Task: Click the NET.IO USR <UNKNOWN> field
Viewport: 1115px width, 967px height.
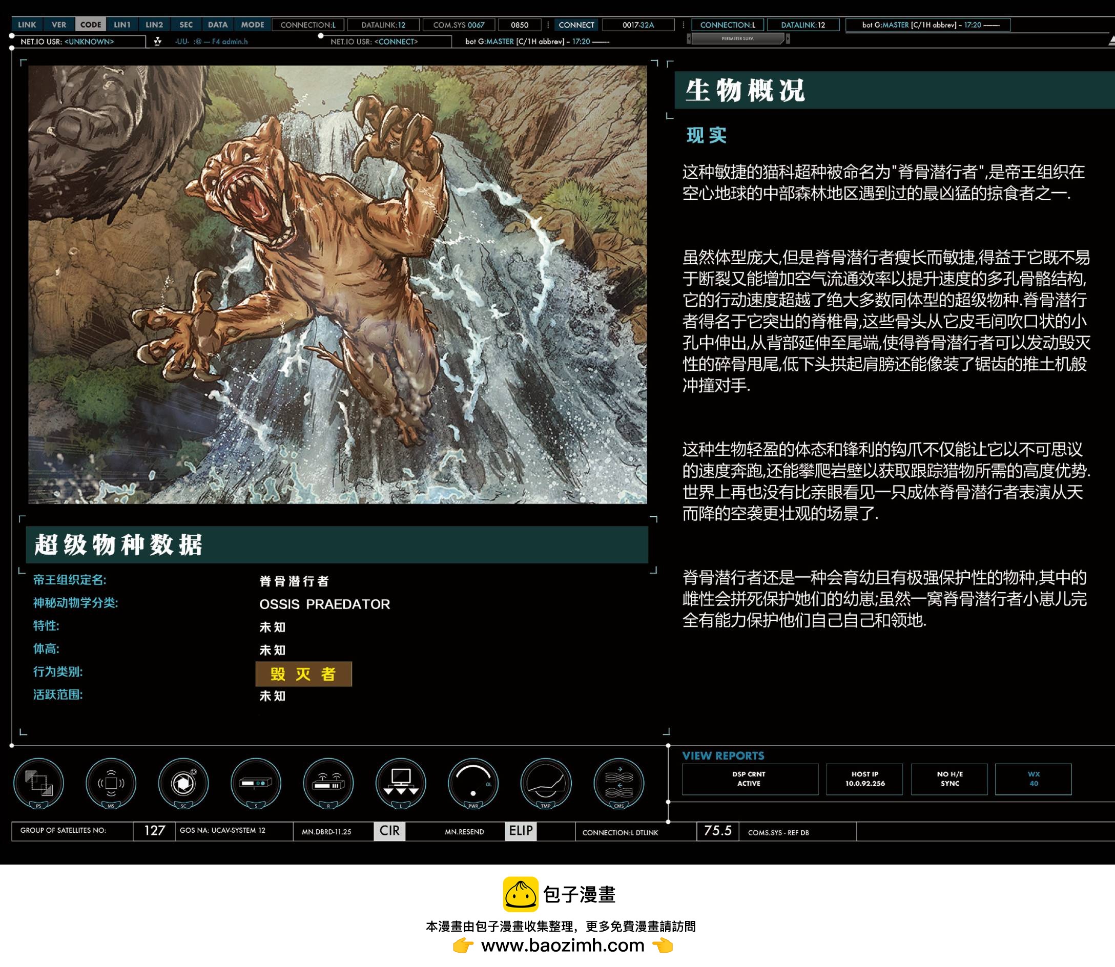Action: [79, 41]
